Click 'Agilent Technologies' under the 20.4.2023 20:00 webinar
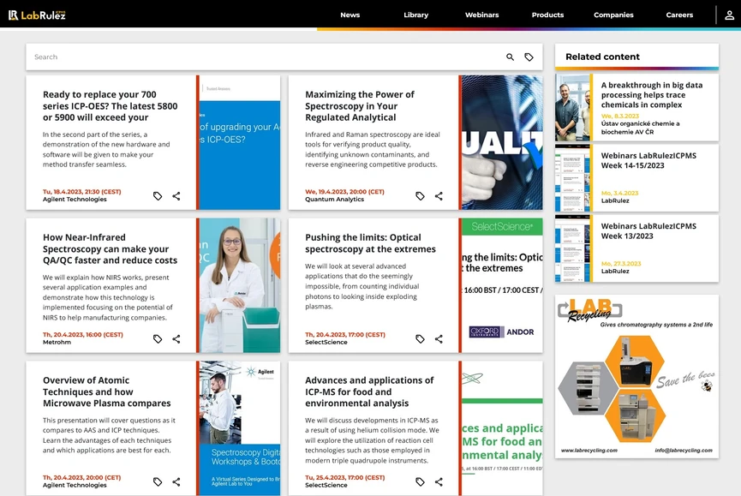Image resolution: width=741 pixels, height=496 pixels. [x=75, y=485]
